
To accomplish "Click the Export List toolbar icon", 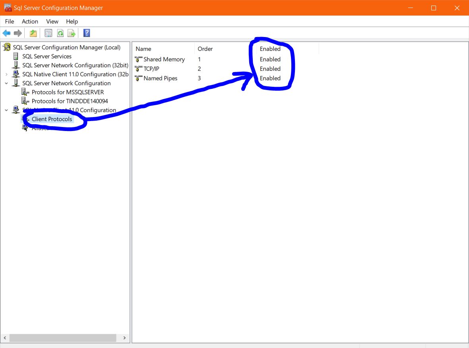I will coord(72,33).
